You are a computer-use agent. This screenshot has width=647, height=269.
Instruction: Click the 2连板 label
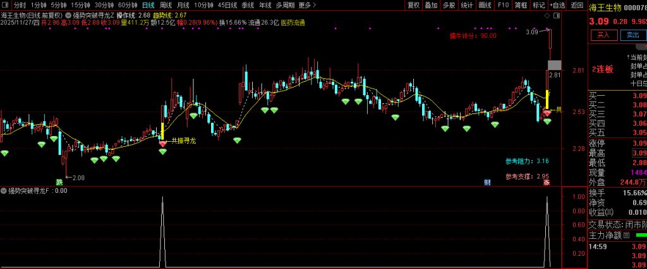coord(602,69)
